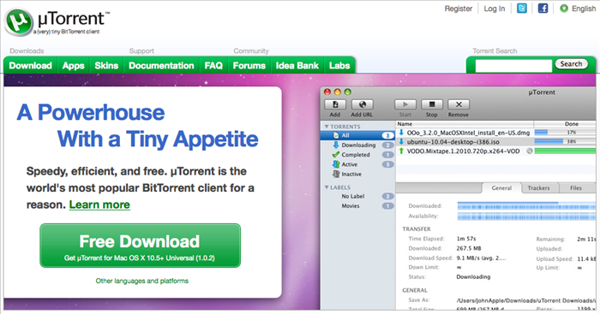600x314 pixels.
Task: Click the Remove X toolbar button
Action: 459,104
